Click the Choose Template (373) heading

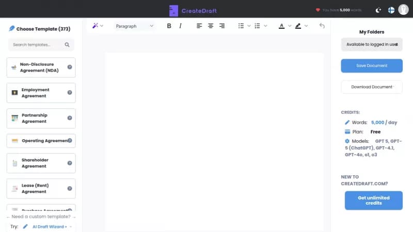click(43, 29)
